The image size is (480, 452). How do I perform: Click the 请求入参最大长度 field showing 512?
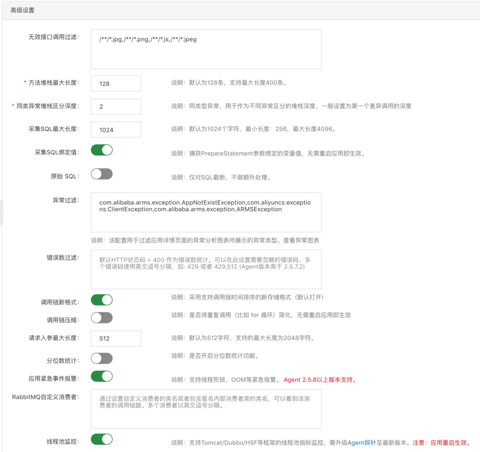click(x=116, y=339)
